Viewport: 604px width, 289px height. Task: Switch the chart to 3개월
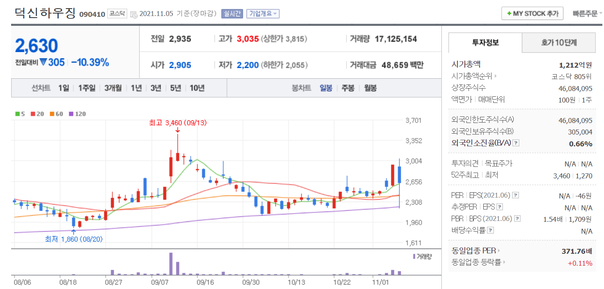[113, 88]
